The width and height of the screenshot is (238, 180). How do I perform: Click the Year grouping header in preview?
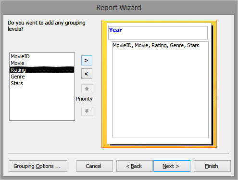tap(158, 33)
